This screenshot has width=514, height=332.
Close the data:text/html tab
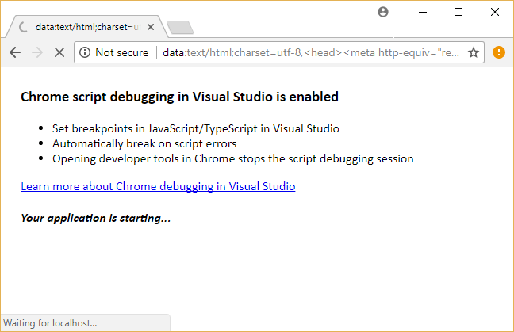152,27
